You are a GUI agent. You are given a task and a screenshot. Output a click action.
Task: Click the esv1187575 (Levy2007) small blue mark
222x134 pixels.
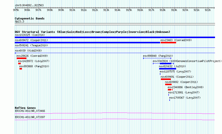click(x=160, y=74)
